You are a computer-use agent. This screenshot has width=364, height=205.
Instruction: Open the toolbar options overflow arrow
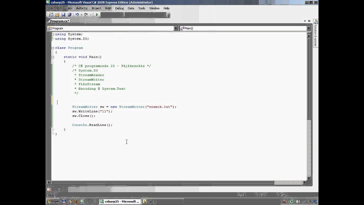[x=169, y=16]
